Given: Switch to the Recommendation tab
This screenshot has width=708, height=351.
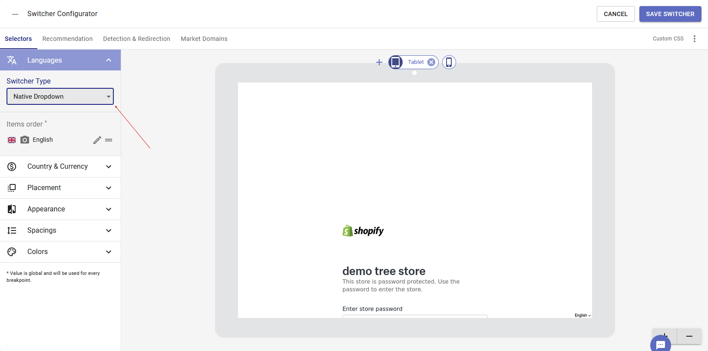Looking at the screenshot, I should (67, 39).
